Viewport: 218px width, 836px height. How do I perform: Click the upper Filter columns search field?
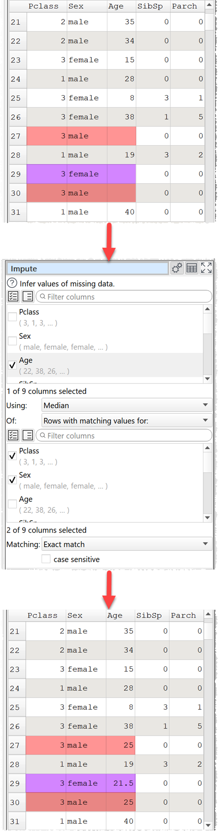124,297
